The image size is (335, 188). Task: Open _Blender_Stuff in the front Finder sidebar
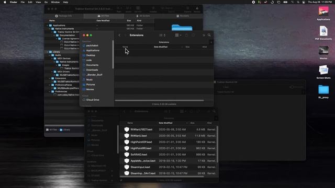click(x=94, y=75)
